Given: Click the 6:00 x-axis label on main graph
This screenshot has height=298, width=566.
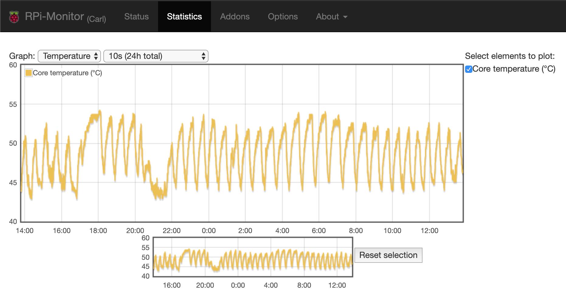Looking at the screenshot, I should point(319,231).
